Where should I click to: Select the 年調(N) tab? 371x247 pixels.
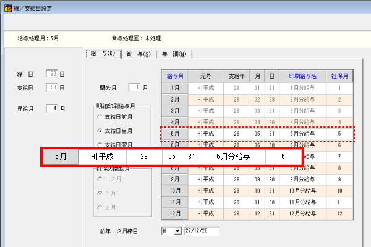point(174,54)
